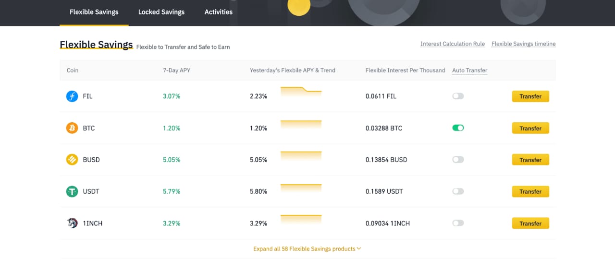Click the Auto Transfer column header
615x269 pixels.
469,70
